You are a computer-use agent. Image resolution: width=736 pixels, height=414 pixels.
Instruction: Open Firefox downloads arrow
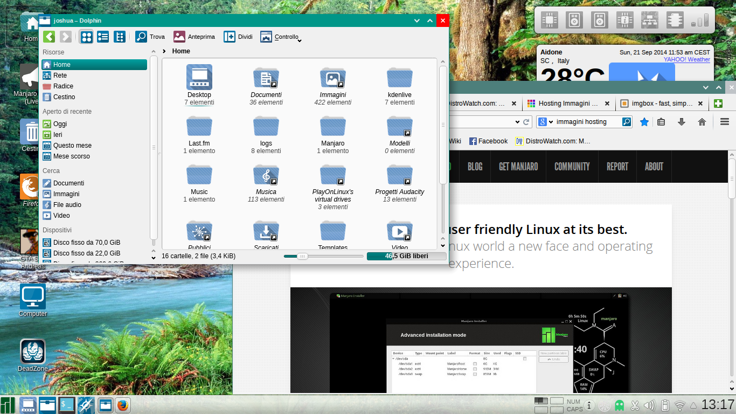682,122
